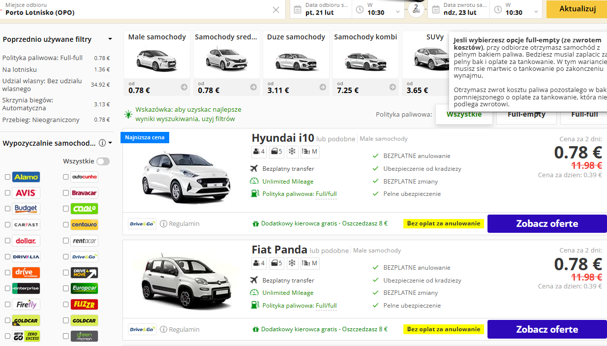This screenshot has height=346, width=607.
Task: Click the manual gearbox icon on Hyundai i10
Action: [309, 152]
